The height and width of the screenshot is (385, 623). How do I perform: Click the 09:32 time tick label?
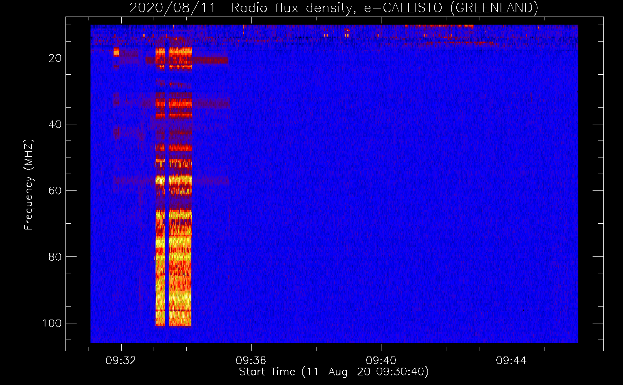121,360
